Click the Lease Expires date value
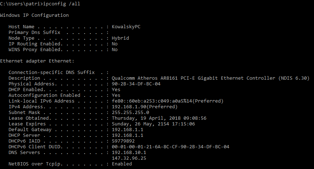 [x=153, y=124]
